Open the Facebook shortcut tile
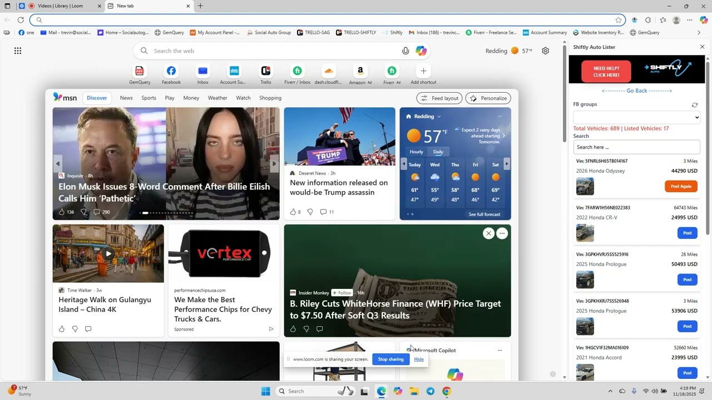This screenshot has height=400, width=712. pos(171,71)
